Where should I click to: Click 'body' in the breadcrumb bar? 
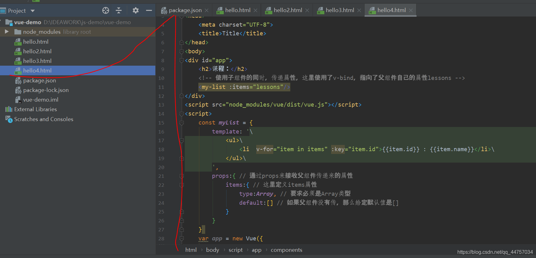click(x=213, y=250)
